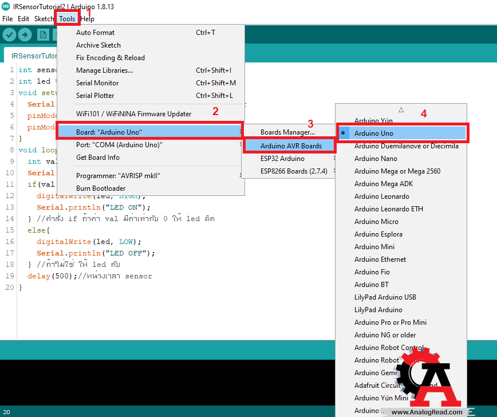Select the Arduino Yún board
The width and height of the screenshot is (497, 417).
point(401,120)
